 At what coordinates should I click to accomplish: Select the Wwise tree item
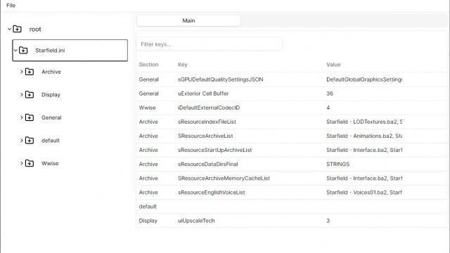[50, 163]
